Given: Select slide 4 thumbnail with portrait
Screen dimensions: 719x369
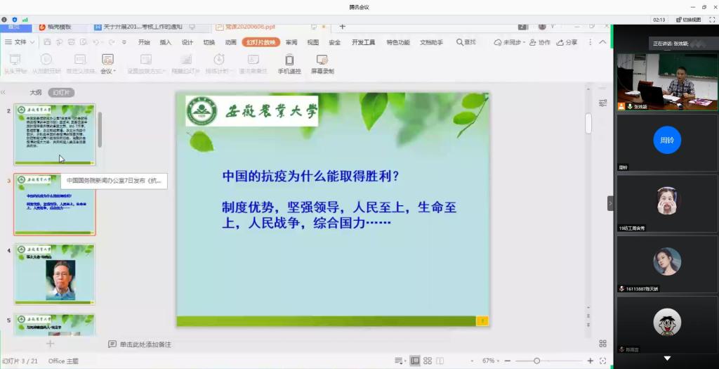Looking at the screenshot, I should coord(55,274).
